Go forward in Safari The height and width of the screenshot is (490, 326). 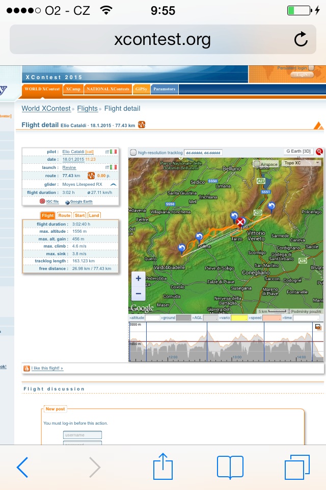[x=95, y=467]
